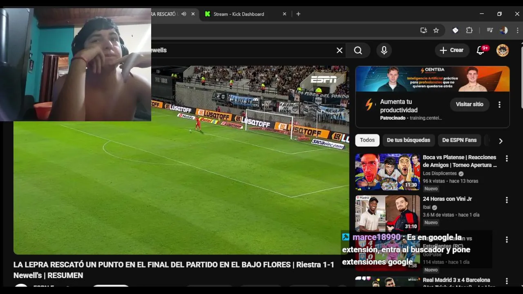Open options for Real Madrid 3 x 4 Barcelona
523x294 pixels.
click(x=507, y=281)
